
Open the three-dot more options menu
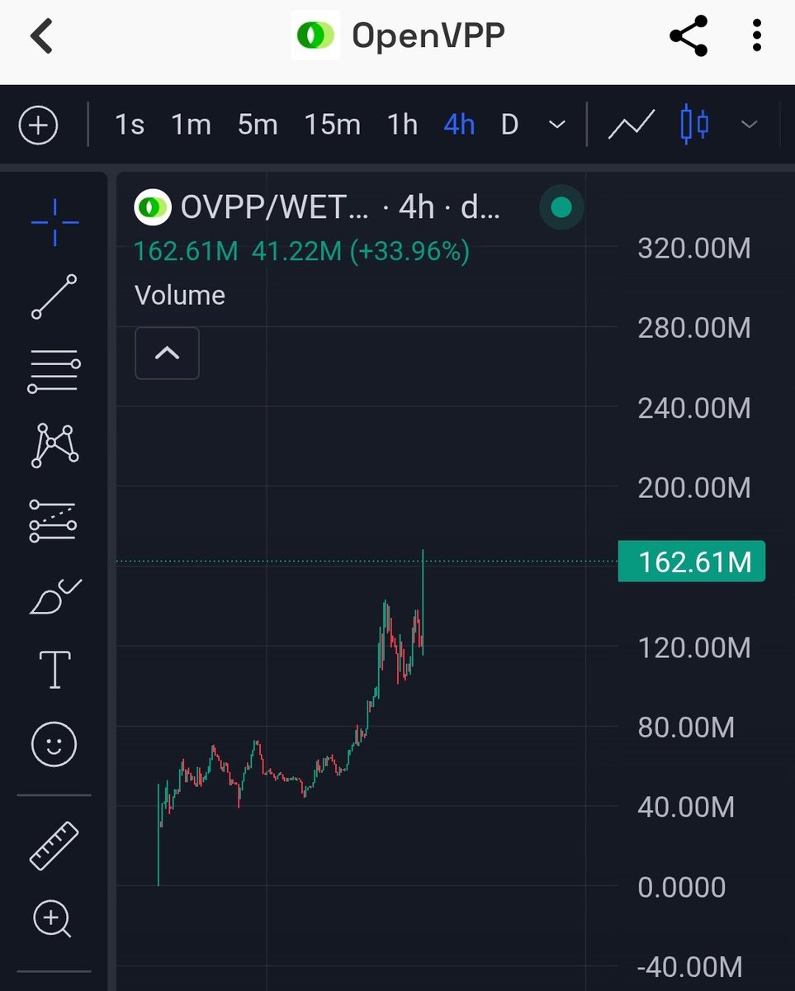[x=757, y=36]
